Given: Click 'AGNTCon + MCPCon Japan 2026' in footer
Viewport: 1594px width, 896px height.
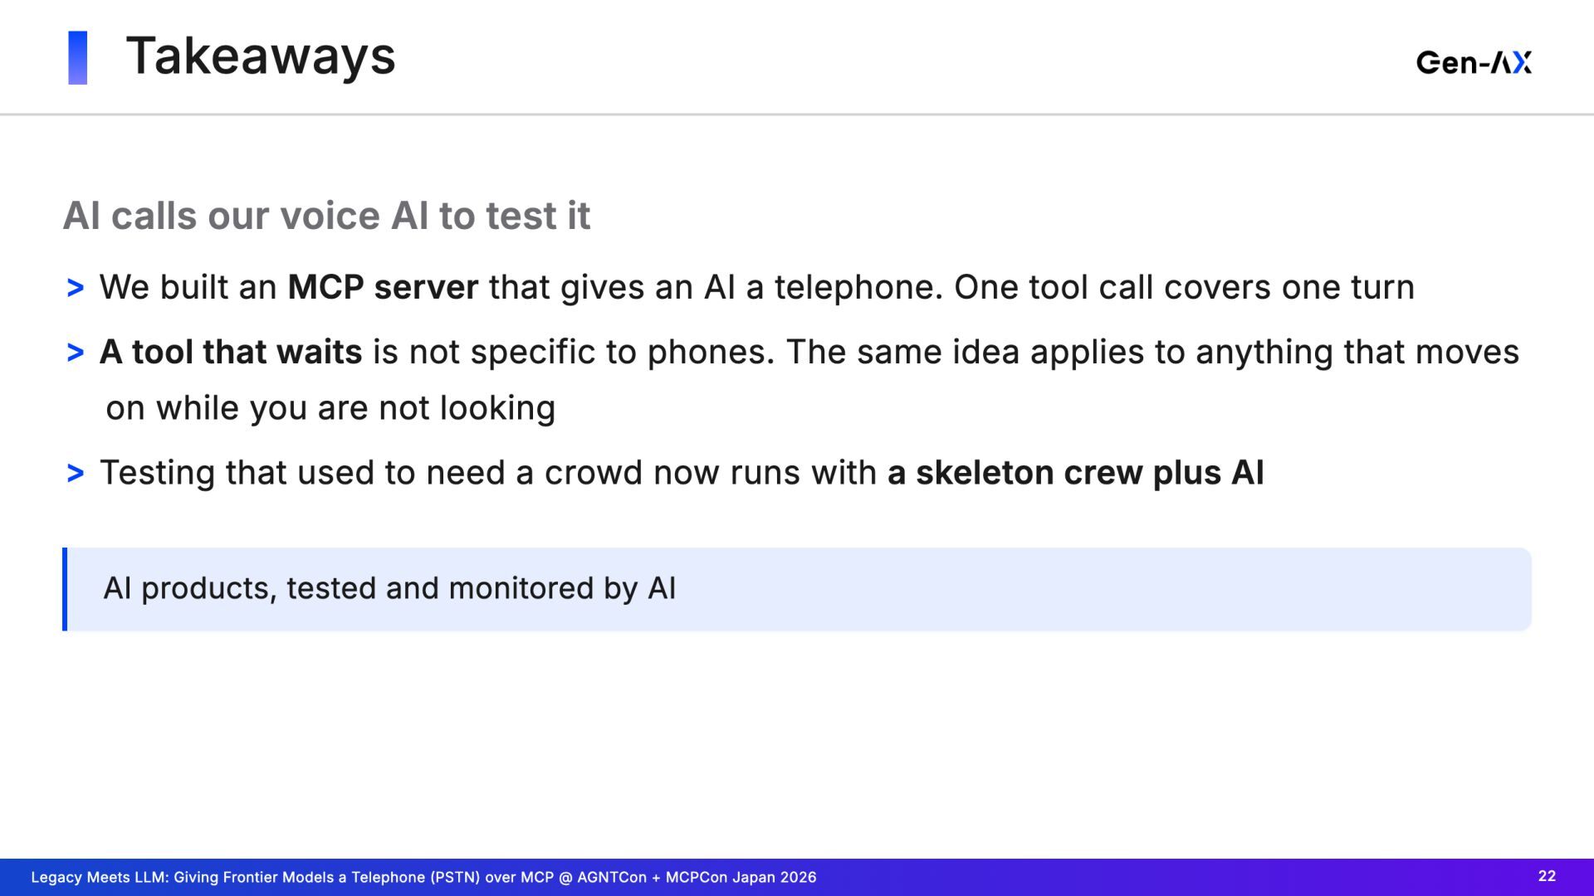Looking at the screenshot, I should tap(697, 878).
